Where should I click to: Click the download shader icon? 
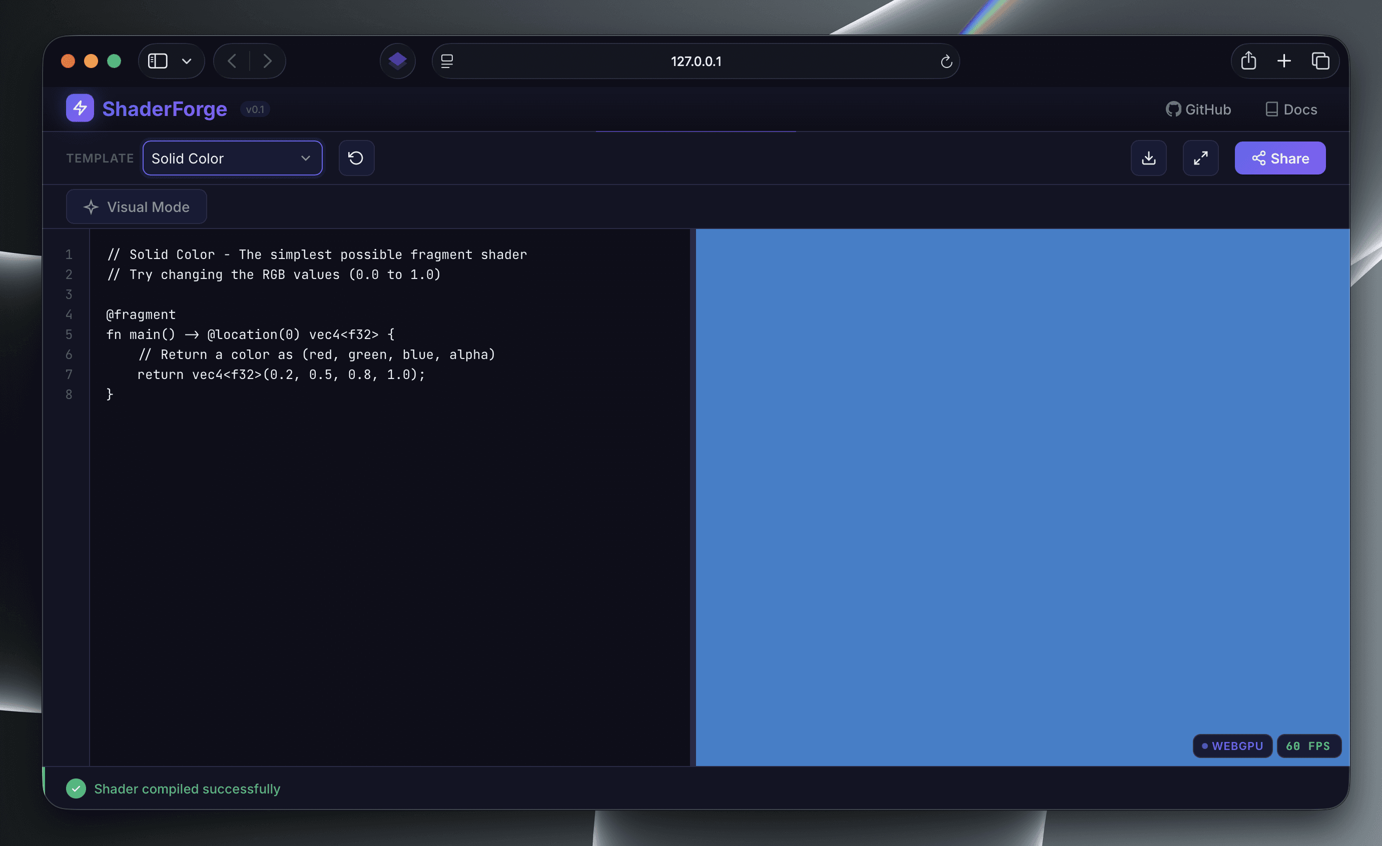tap(1148, 158)
